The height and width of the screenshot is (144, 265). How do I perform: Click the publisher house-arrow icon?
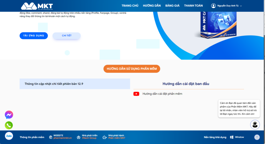click(105, 137)
